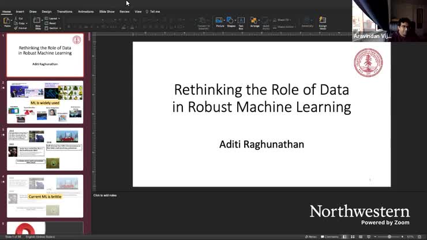Select slide 3 thumbnail with red car
The image size is (427, 240).
45,149
